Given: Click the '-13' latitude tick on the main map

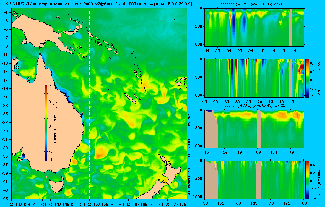Looking at the screenshot, I should (x=5, y=63).
